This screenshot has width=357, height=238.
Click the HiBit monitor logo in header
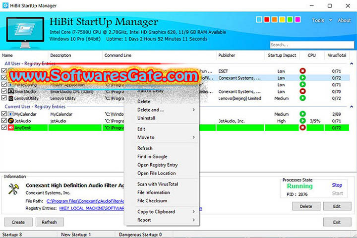coord(25,32)
